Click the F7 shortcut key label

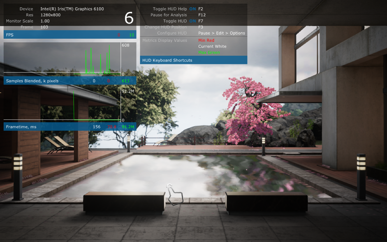coord(201,21)
